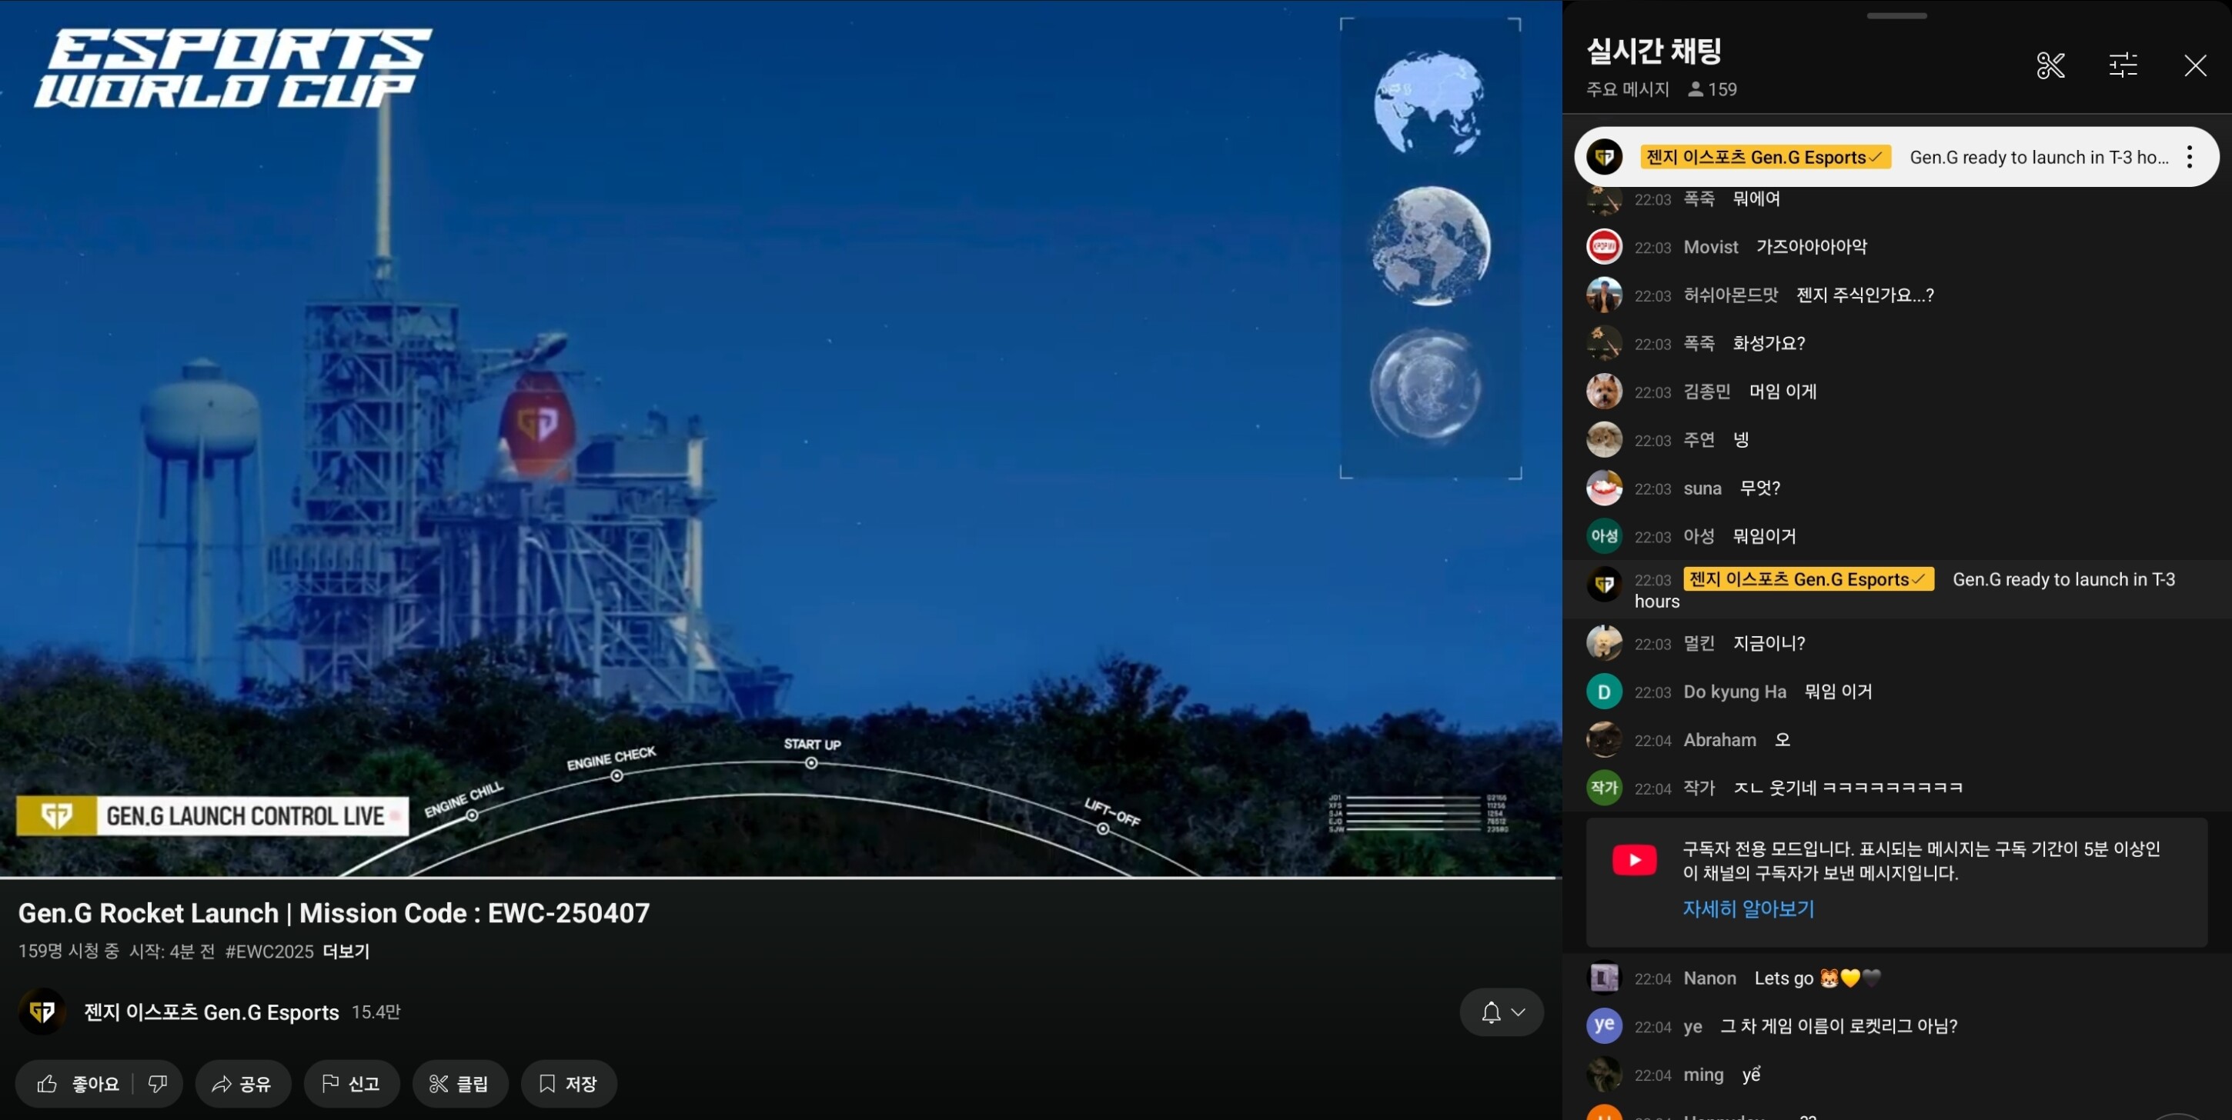Close the live chat panel
Viewport: 2232px width, 1120px height.
[2195, 65]
